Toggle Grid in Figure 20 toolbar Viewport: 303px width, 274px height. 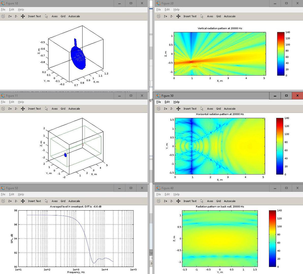[218, 16]
